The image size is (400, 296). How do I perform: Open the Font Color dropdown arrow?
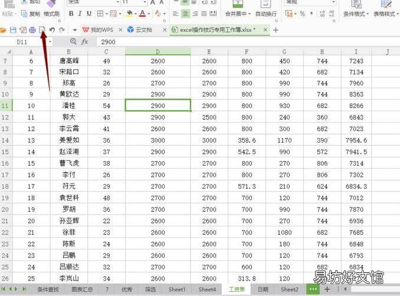(x=149, y=14)
